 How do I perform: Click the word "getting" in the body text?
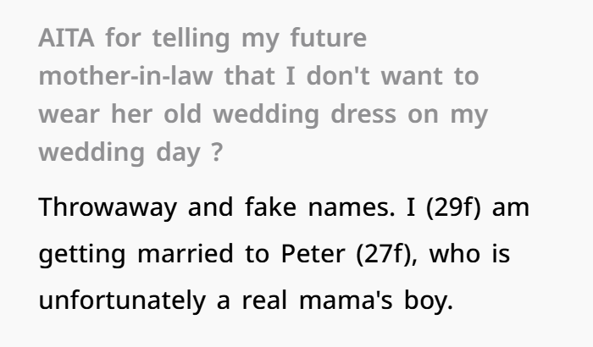(x=82, y=255)
